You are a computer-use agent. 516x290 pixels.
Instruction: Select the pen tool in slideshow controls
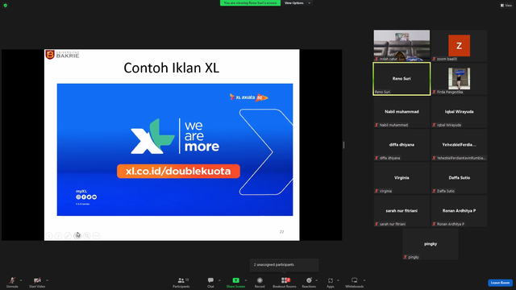click(x=68, y=235)
